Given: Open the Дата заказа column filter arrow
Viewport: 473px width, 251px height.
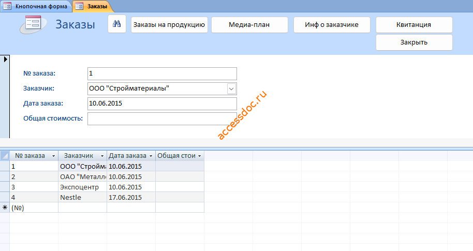Looking at the screenshot, I should (151, 156).
